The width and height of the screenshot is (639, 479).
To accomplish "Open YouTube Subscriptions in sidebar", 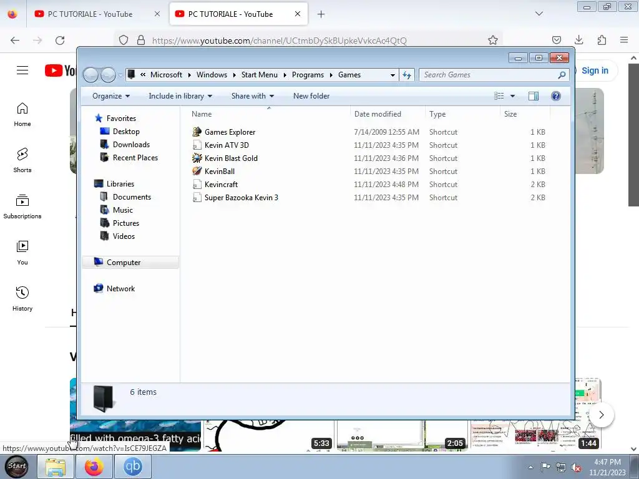I will point(22,207).
